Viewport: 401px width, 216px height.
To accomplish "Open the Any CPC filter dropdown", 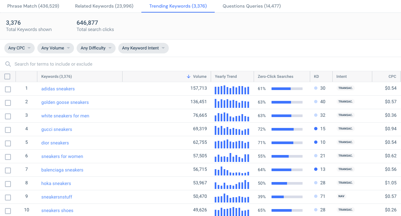I will (x=19, y=48).
